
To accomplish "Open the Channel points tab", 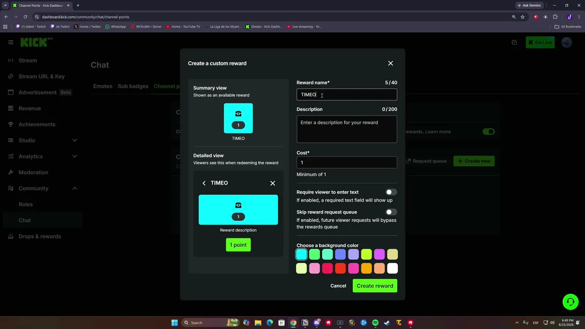I will tap(166, 86).
